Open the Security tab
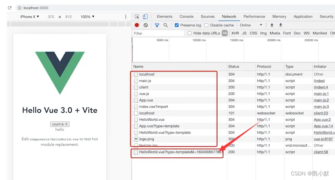Screen dimensions: 335x180 click(327, 16)
